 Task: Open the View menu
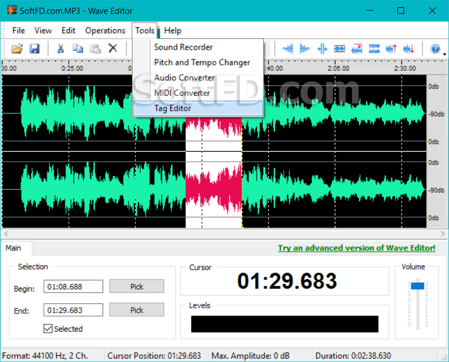(x=43, y=30)
